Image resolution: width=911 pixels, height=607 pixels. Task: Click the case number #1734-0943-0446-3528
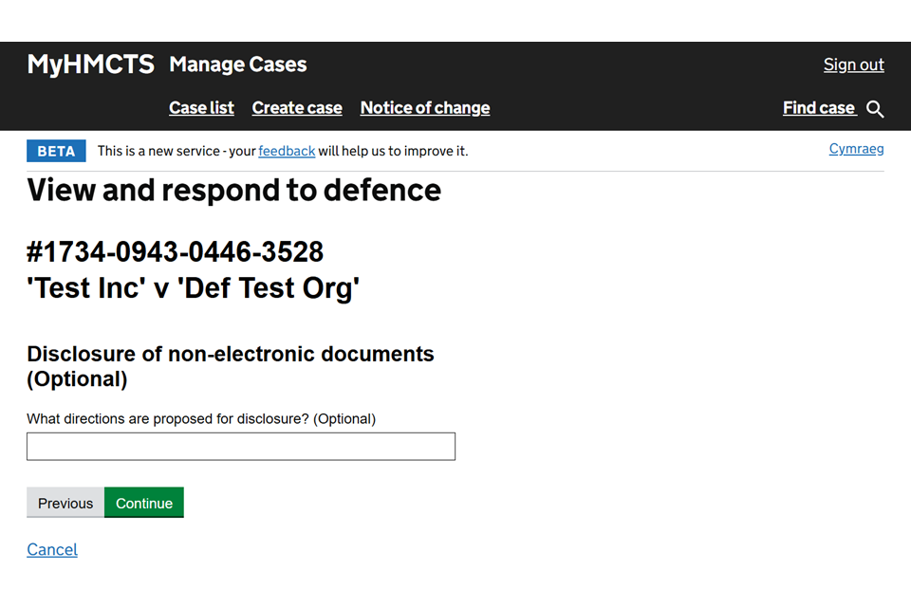176,252
